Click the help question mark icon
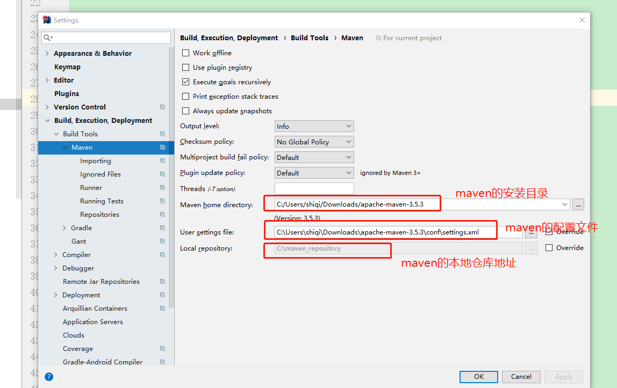This screenshot has width=617, height=388. 49,377
